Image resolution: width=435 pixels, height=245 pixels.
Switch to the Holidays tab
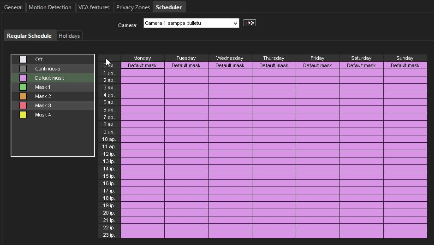click(69, 36)
